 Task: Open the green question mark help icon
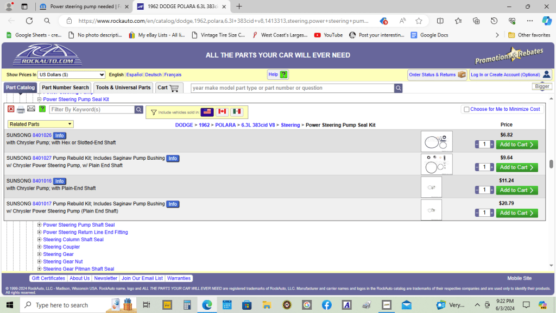point(42,109)
